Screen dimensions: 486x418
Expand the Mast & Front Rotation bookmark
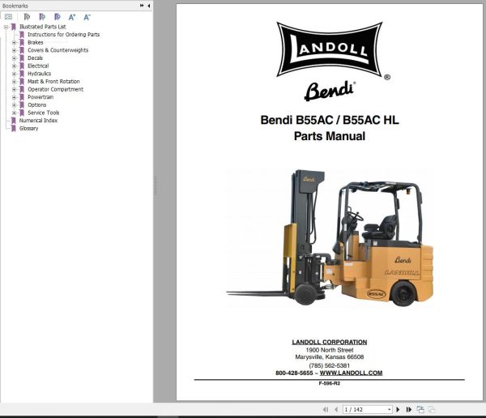[x=14, y=82]
